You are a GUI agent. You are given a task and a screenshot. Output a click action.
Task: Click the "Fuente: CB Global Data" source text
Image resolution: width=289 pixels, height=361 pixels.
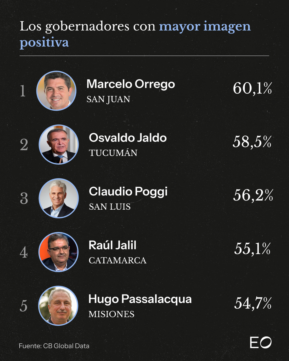[54, 346]
